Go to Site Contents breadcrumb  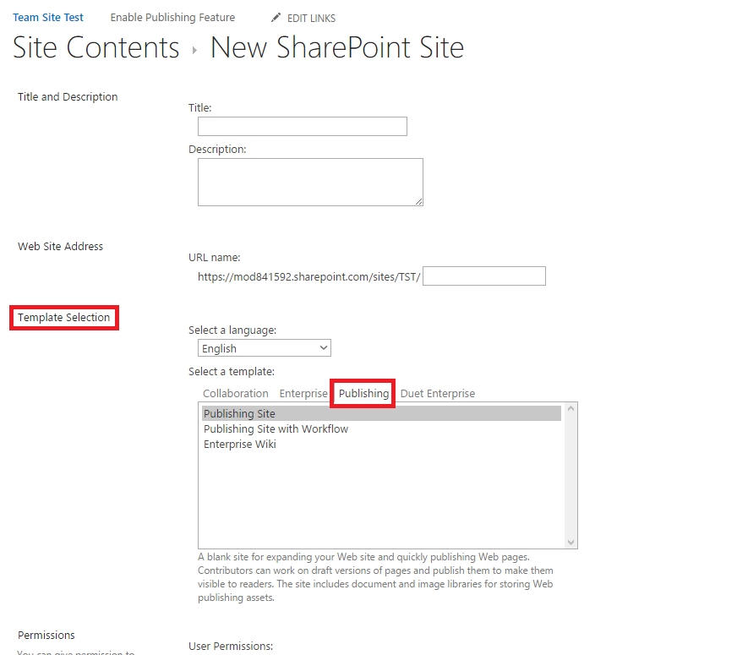pyautogui.click(x=96, y=47)
